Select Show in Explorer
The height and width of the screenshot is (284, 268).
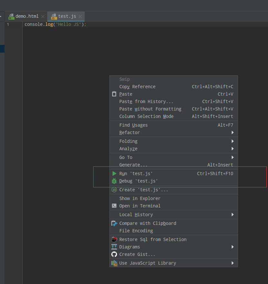tap(174, 198)
